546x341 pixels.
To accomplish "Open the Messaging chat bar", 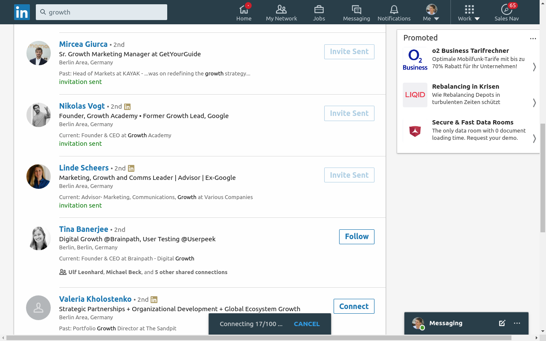I will click(x=466, y=323).
